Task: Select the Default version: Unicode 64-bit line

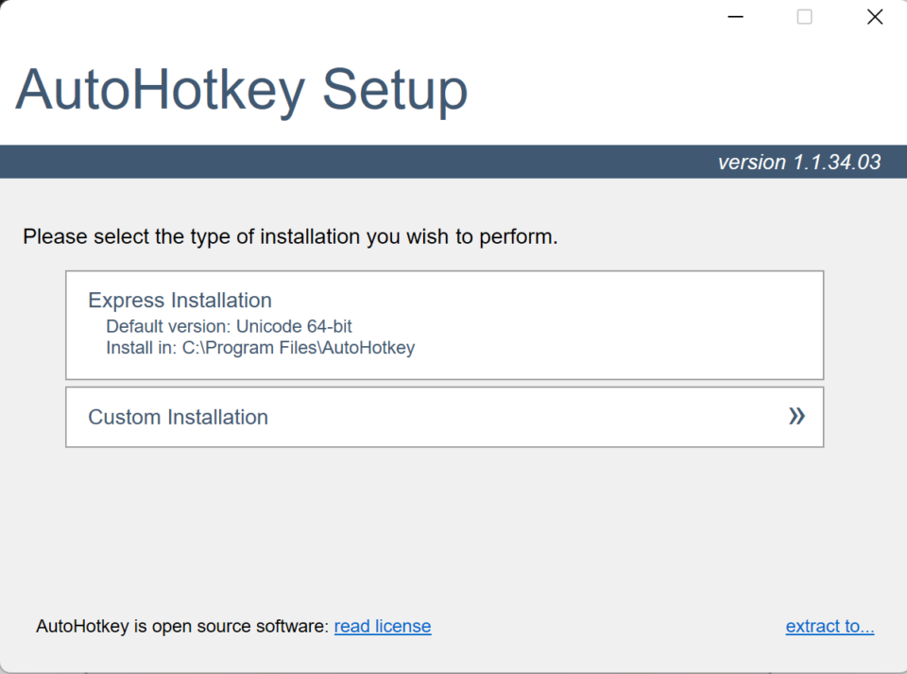Action: [x=229, y=326]
